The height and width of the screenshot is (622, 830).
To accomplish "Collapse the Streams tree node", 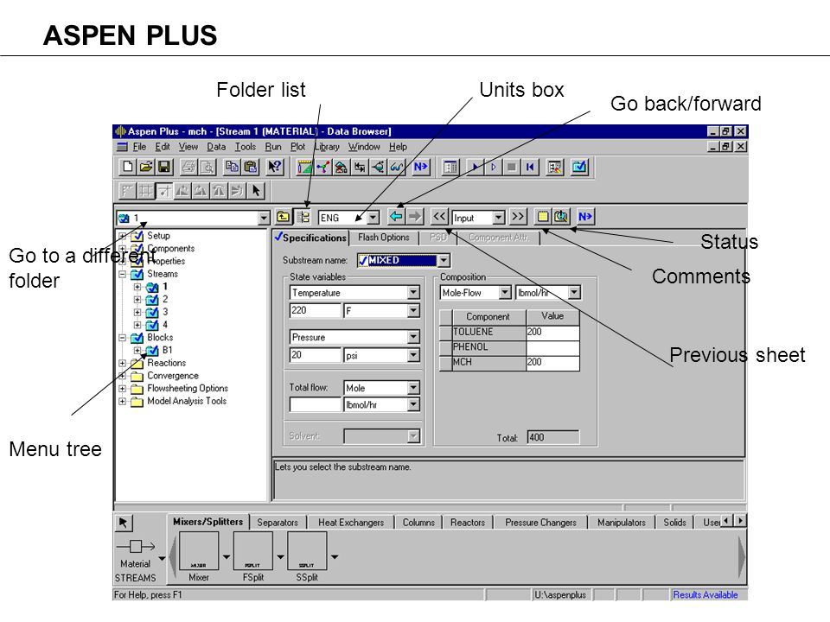I will (122, 274).
